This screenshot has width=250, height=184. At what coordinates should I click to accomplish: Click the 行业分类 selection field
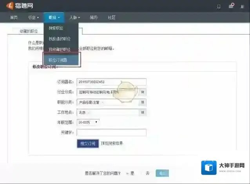(x=108, y=92)
